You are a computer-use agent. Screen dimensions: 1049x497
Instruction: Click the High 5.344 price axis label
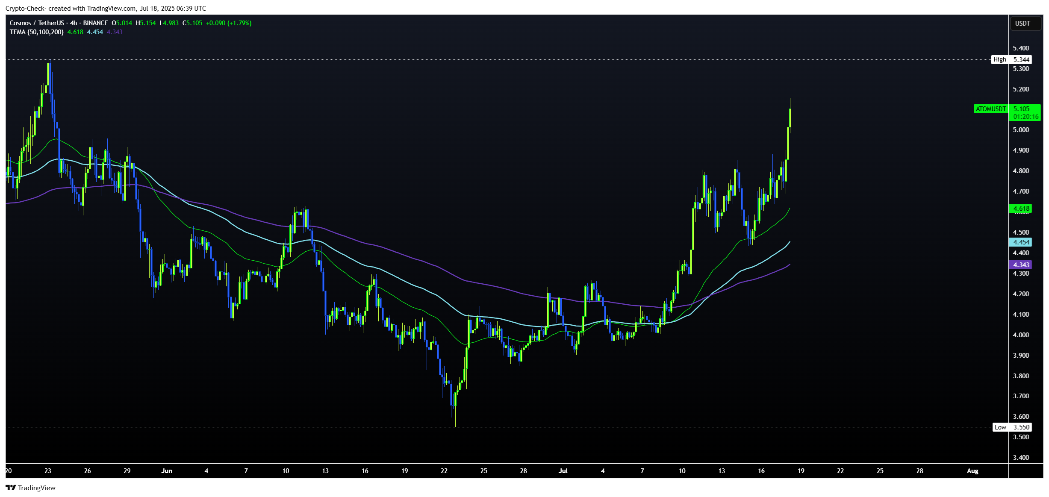coord(1011,59)
